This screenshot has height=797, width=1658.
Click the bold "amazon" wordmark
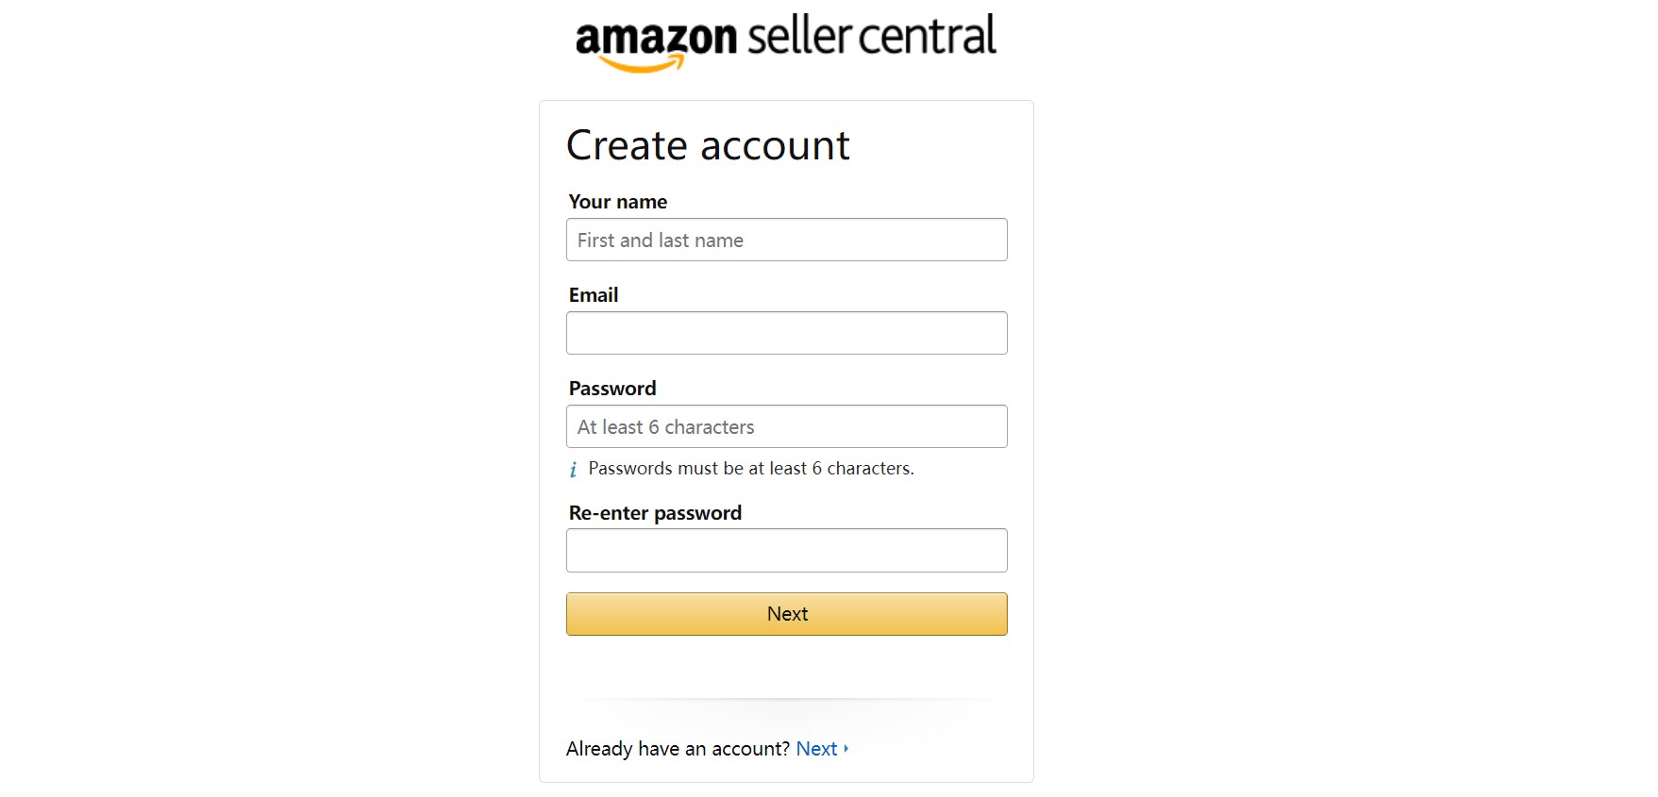click(656, 40)
